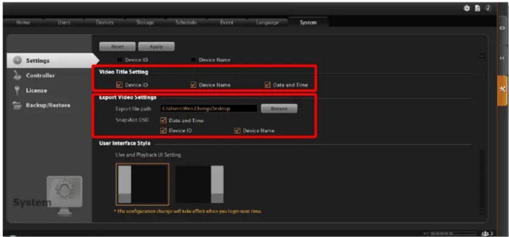Toggle Snapshot OSD Device ID checkbox
The height and width of the screenshot is (237, 509).
point(163,131)
